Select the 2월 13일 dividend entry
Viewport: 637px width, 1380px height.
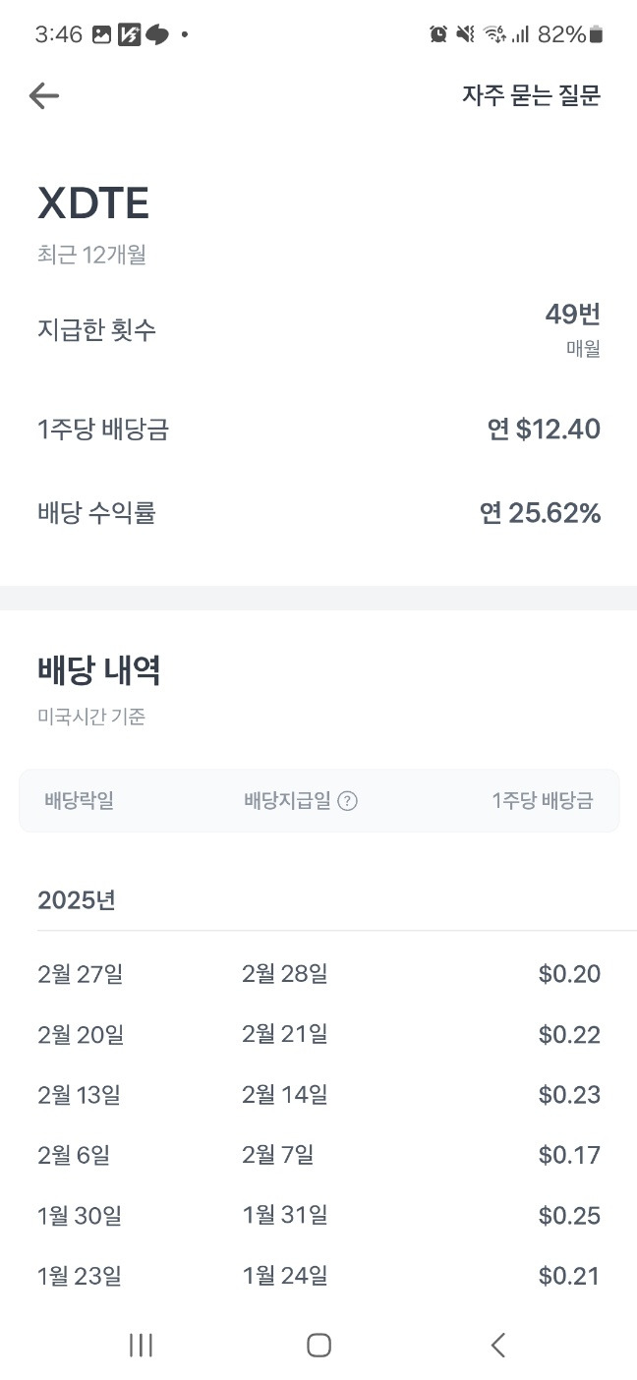(x=318, y=1095)
